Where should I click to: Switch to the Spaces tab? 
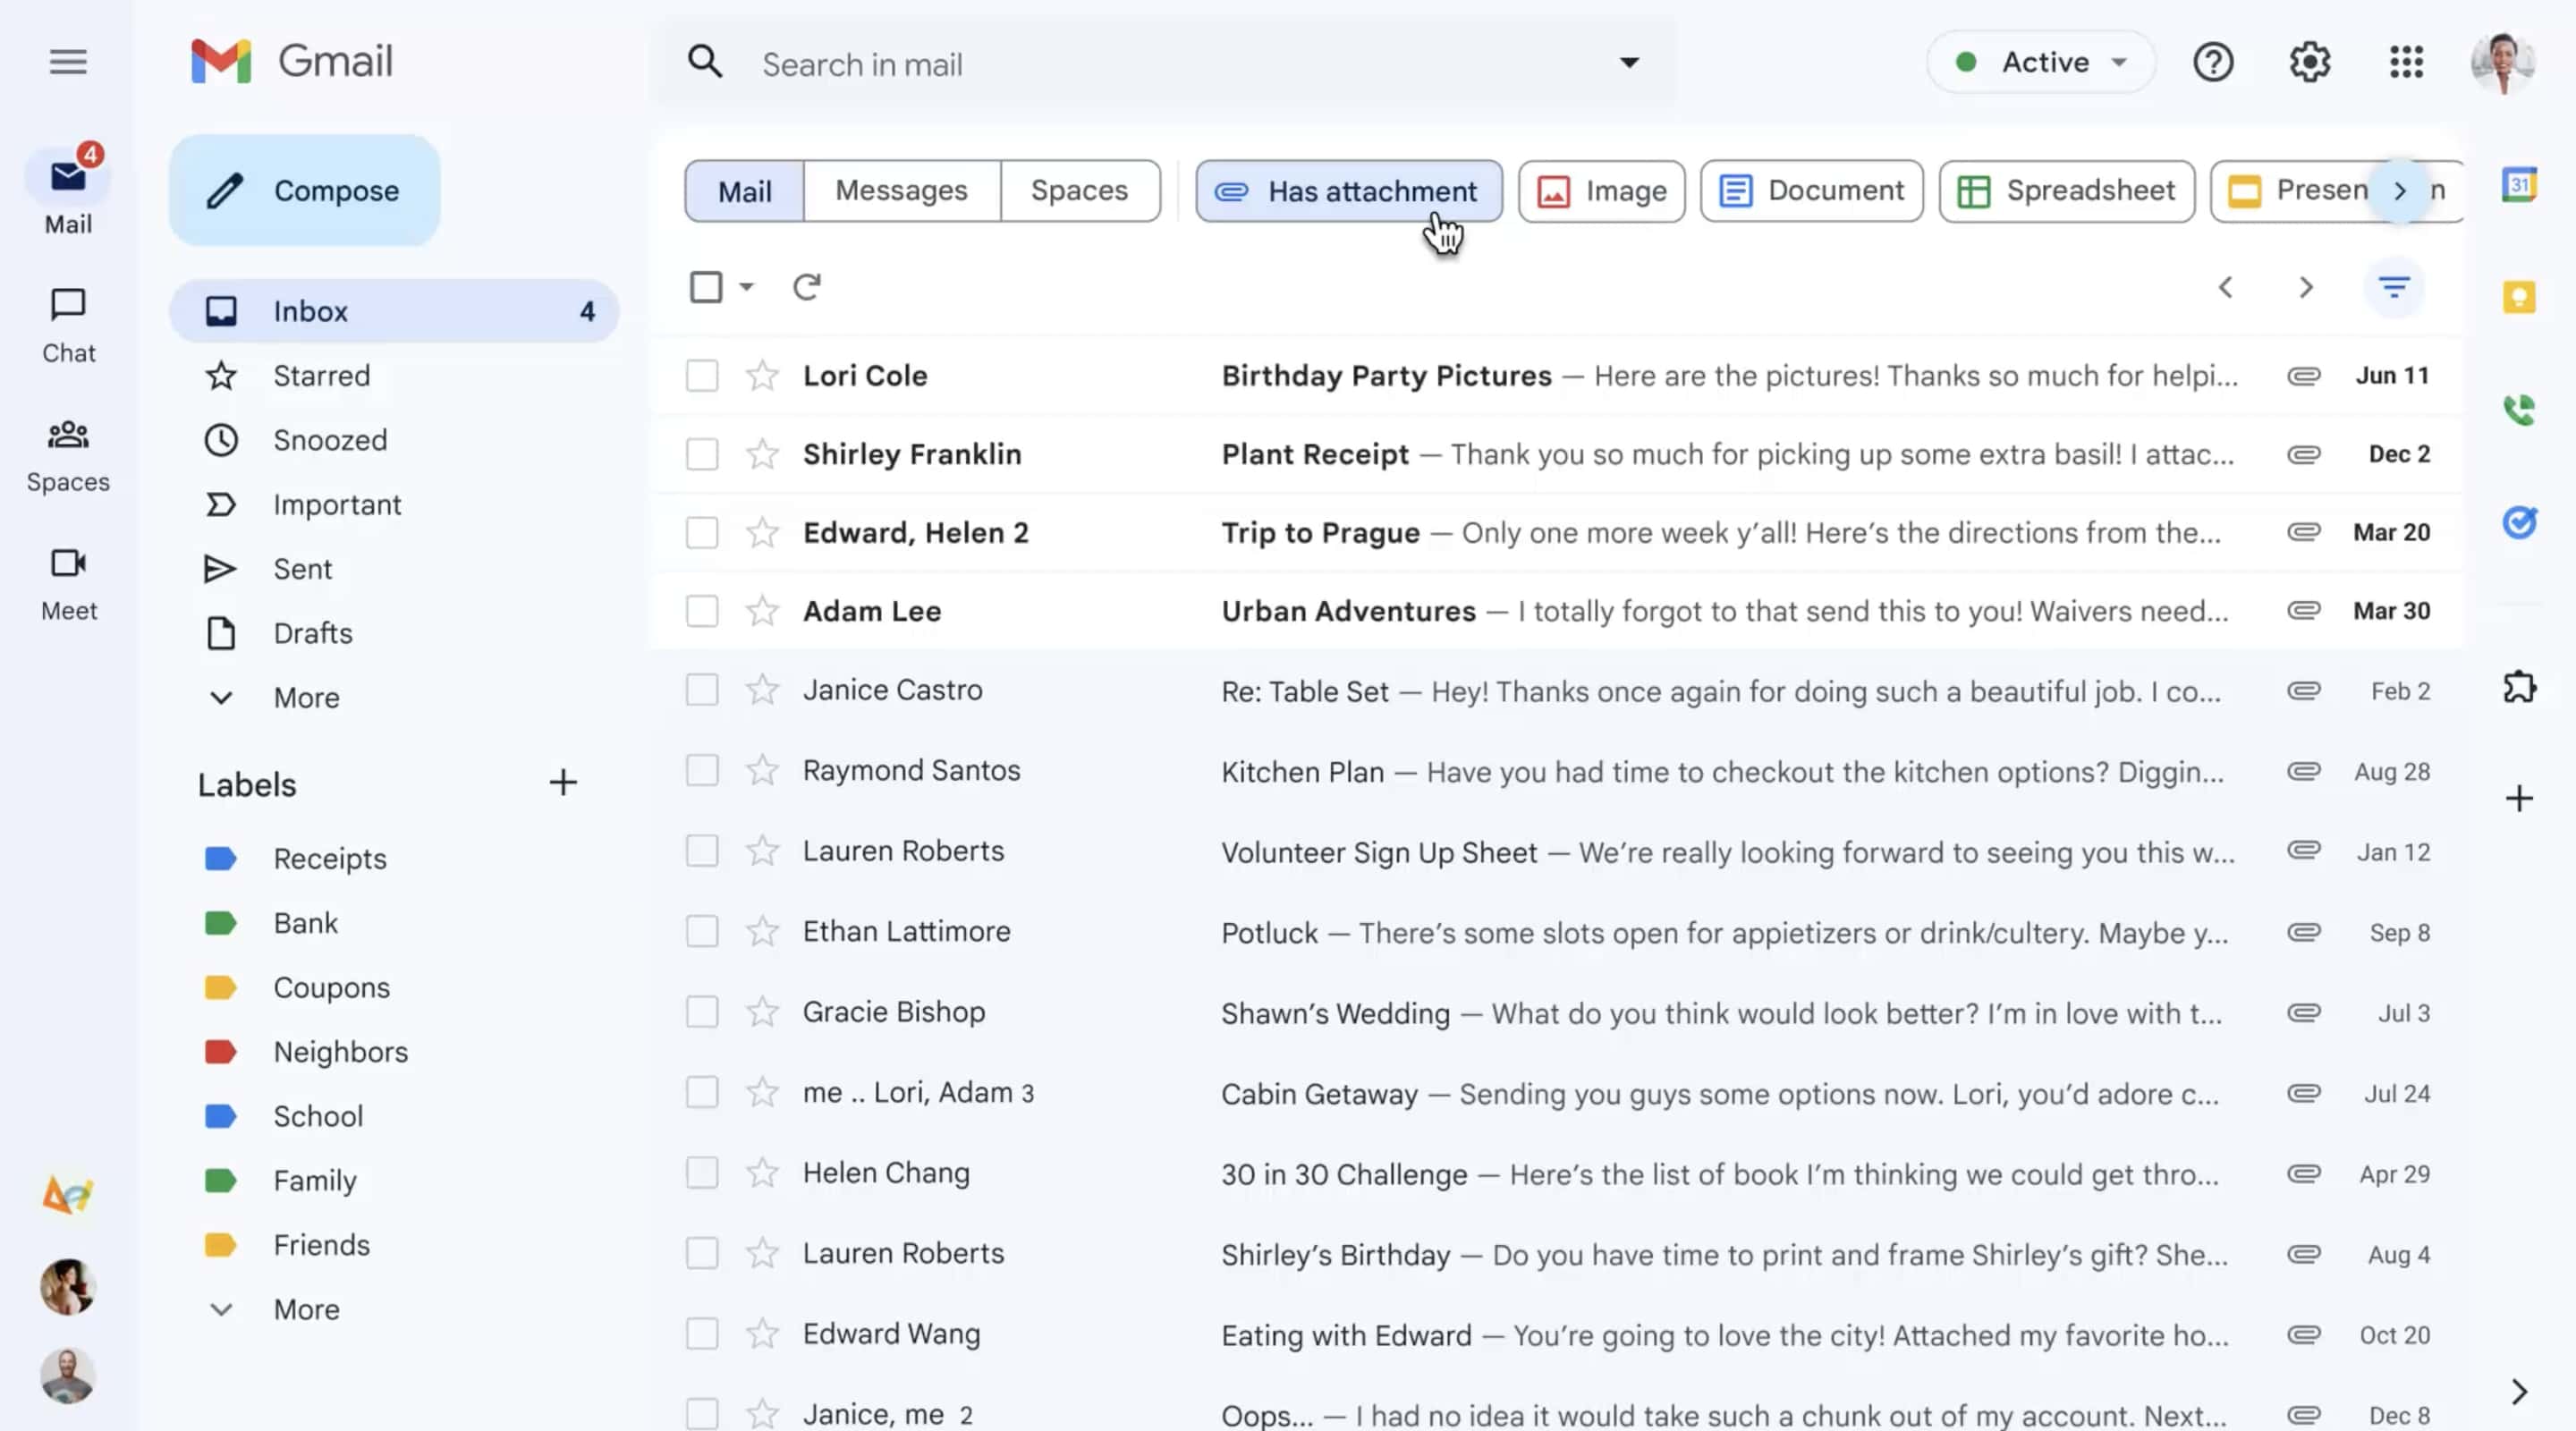click(x=1079, y=190)
